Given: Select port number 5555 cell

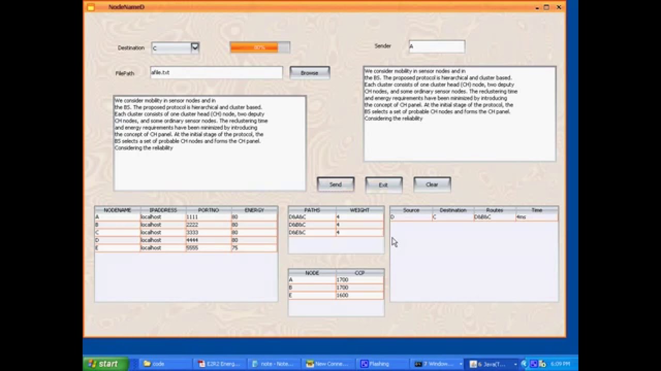Looking at the screenshot, I should coord(209,248).
